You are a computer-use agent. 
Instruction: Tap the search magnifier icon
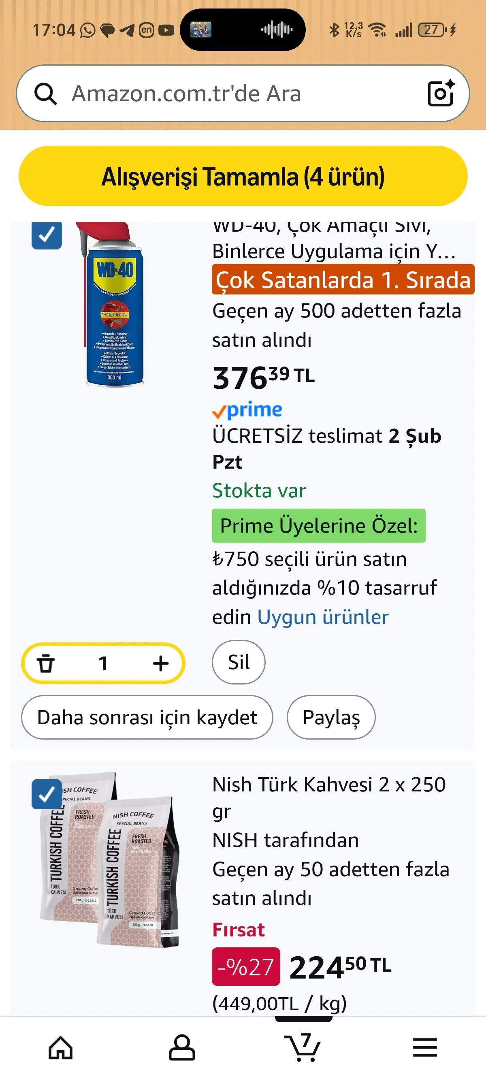point(46,94)
